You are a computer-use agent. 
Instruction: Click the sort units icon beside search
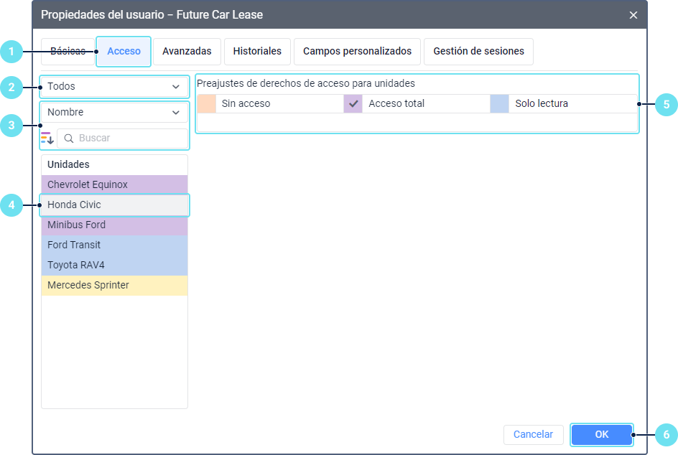(x=47, y=138)
